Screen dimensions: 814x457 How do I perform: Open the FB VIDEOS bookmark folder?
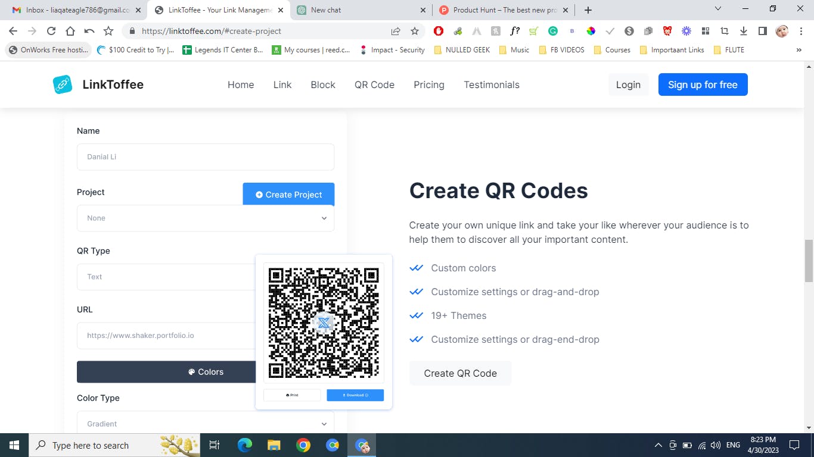[561, 50]
